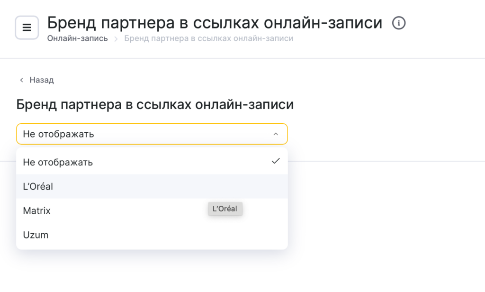Click the back chevron arrow icon
Image resolution: width=485 pixels, height=292 pixels.
point(21,80)
